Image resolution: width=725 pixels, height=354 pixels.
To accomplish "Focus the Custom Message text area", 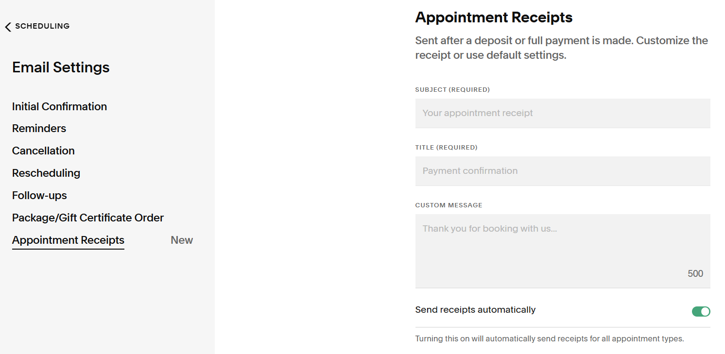I will tap(563, 243).
